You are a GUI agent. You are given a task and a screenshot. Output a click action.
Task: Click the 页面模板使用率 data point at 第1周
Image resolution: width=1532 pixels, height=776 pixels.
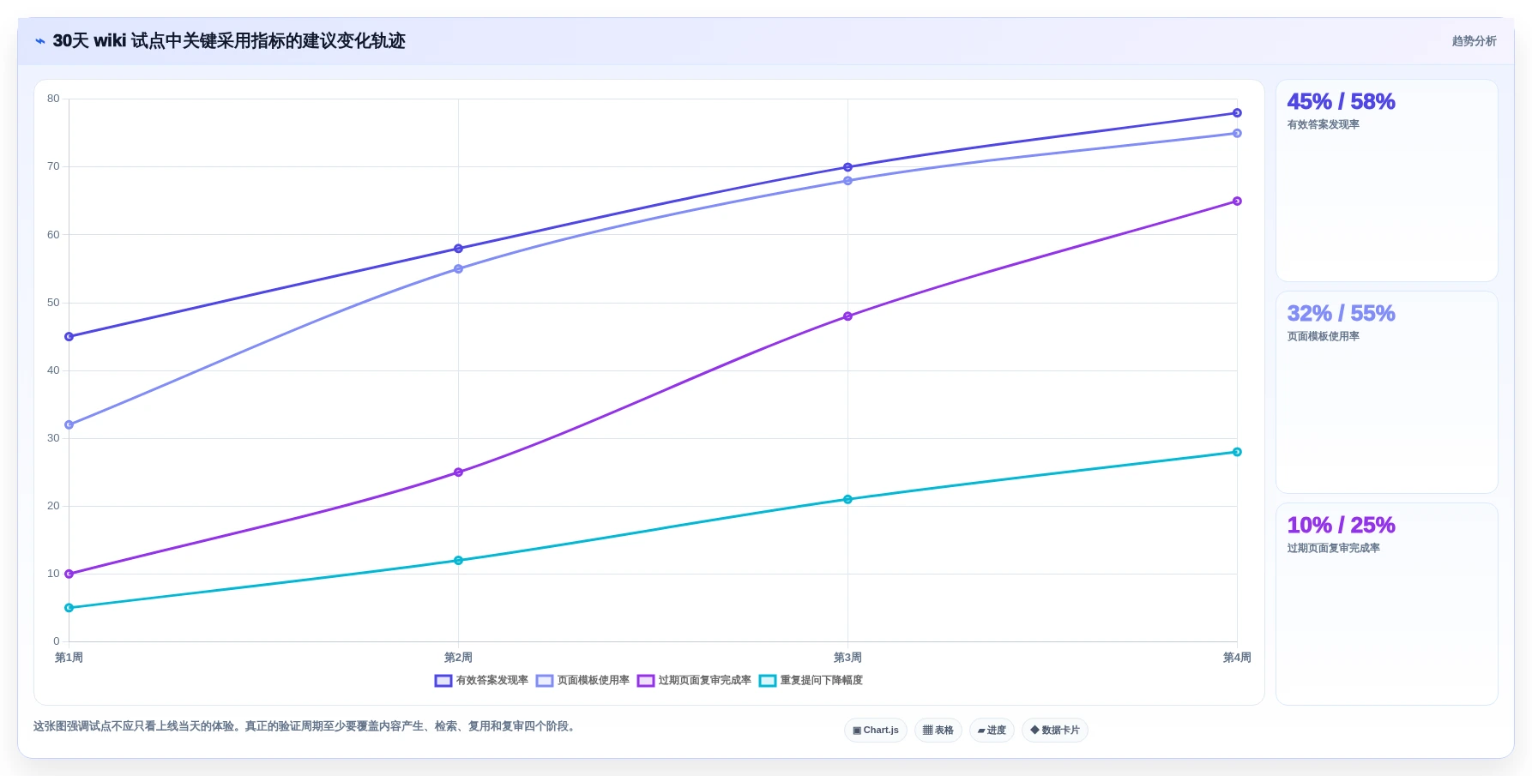[69, 425]
